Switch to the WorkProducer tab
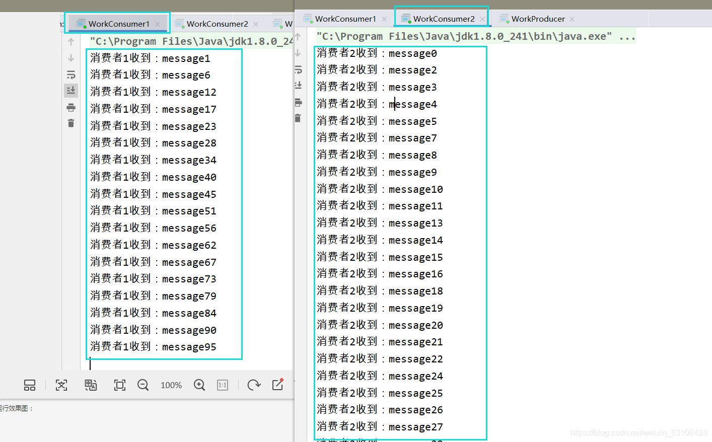 coord(538,19)
